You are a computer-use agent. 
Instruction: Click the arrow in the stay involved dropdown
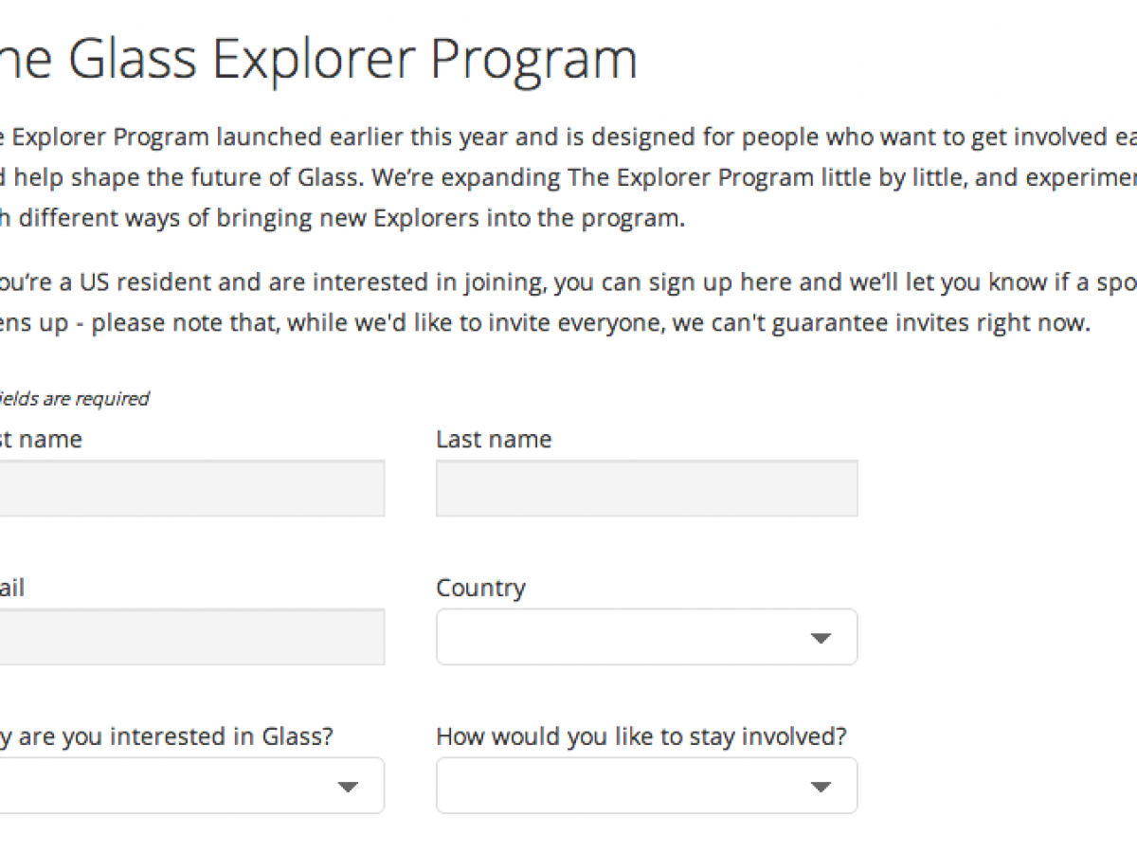coord(821,787)
